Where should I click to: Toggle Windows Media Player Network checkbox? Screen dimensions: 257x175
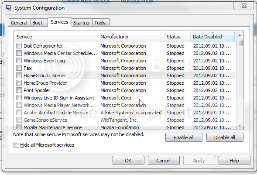19,105
